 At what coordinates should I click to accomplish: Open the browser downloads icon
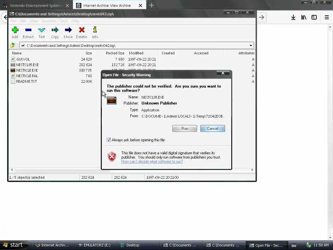tap(293, 17)
